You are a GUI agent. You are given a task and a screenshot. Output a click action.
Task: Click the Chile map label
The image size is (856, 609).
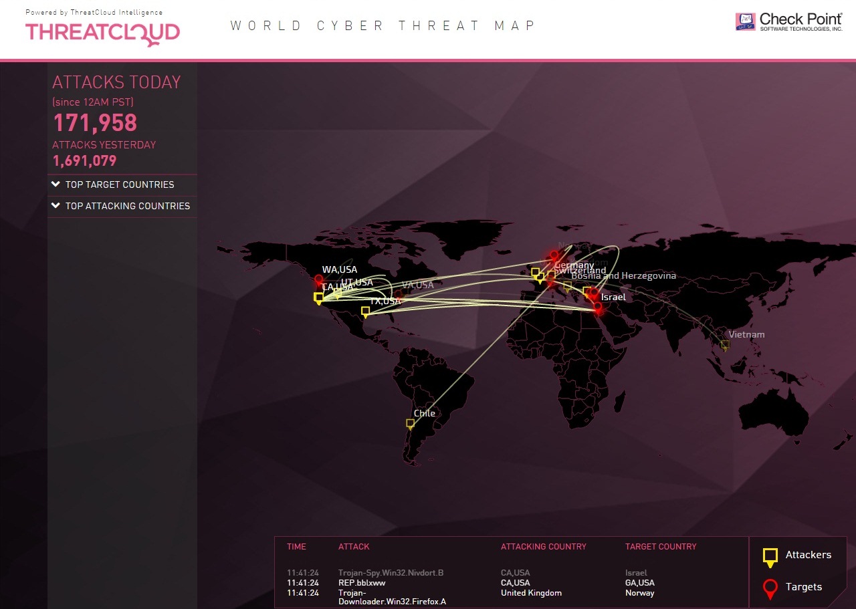(425, 413)
